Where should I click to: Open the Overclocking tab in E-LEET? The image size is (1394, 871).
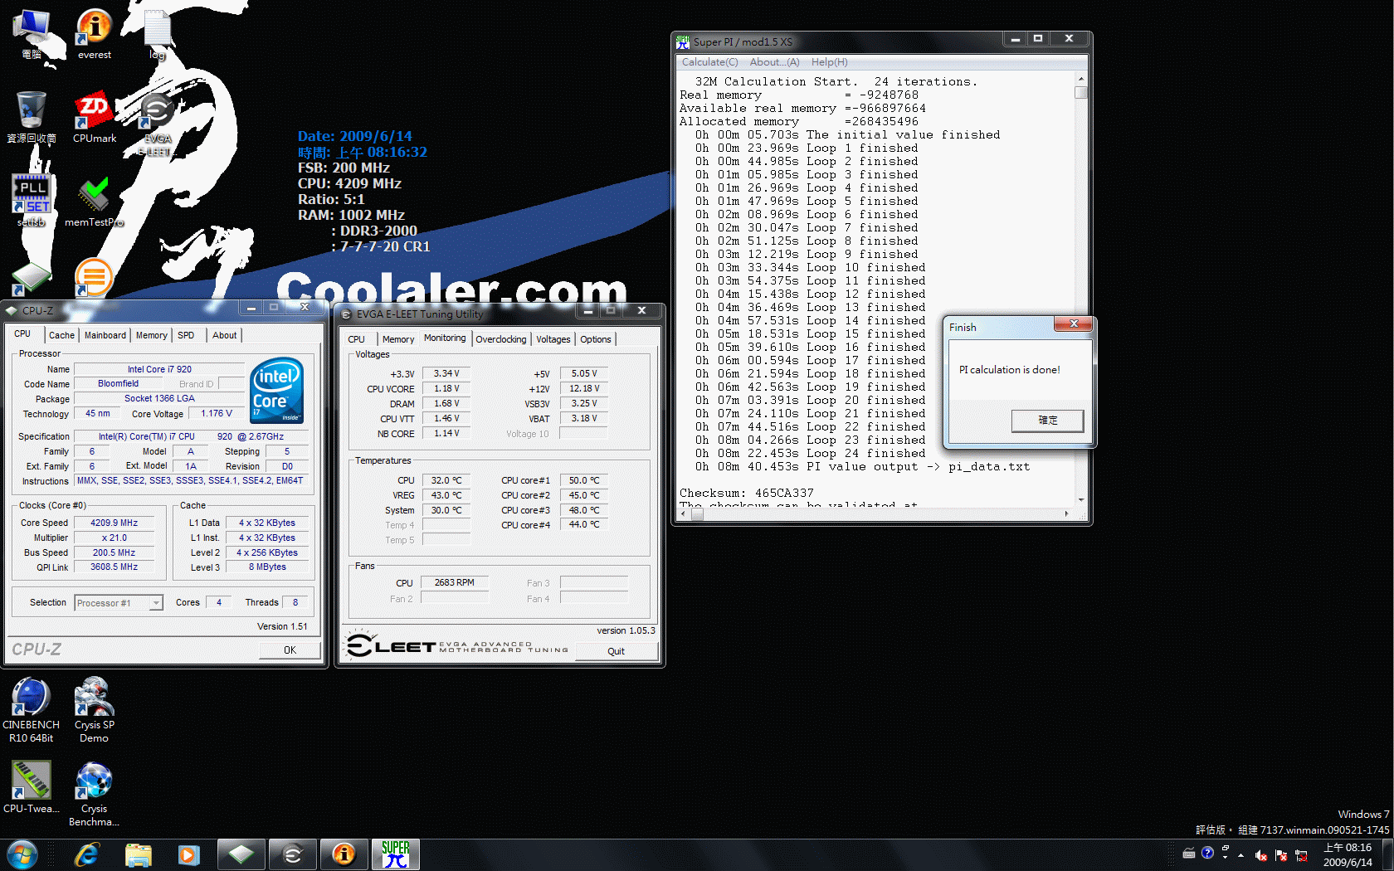point(501,339)
